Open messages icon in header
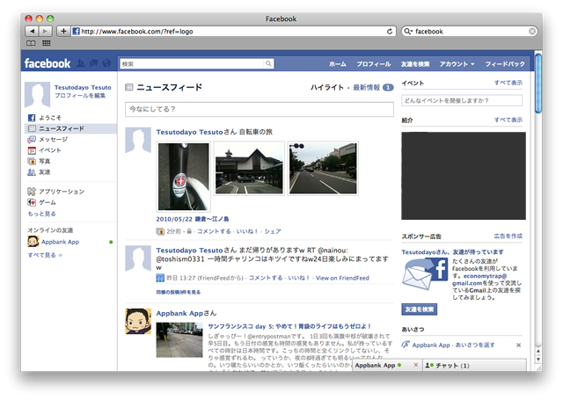Screen dimensions: 563x400 pyautogui.click(x=94, y=63)
